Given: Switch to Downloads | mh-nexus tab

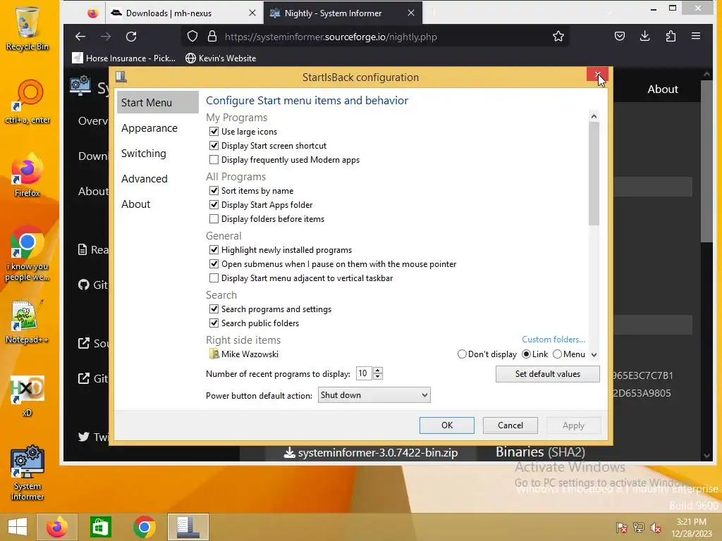Looking at the screenshot, I should tap(184, 13).
